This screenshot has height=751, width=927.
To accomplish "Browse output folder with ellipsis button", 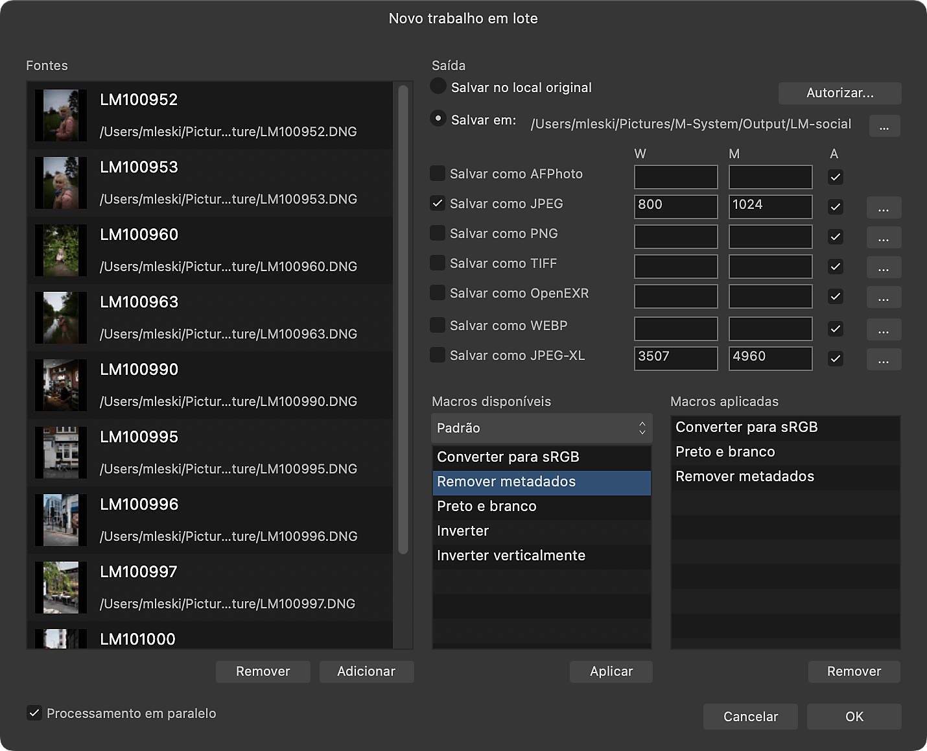I will 884,126.
